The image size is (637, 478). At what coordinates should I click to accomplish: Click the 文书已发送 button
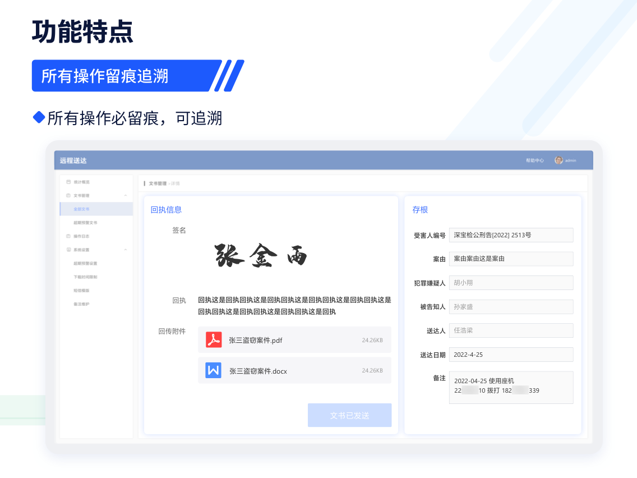click(x=349, y=415)
